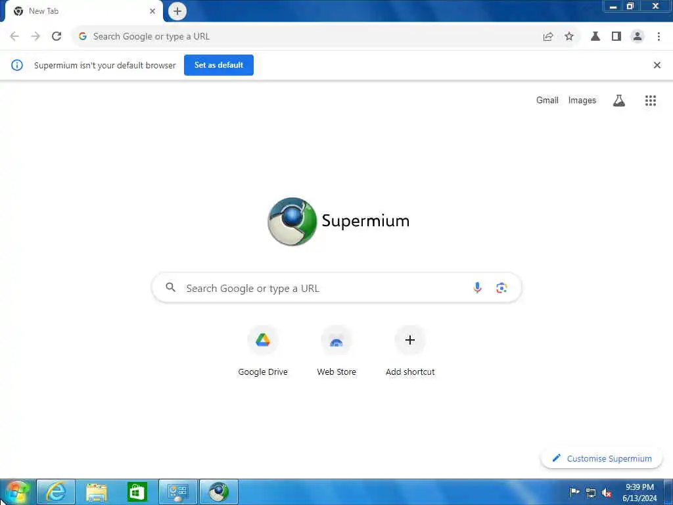
Task: Open the Images link
Action: pos(582,101)
